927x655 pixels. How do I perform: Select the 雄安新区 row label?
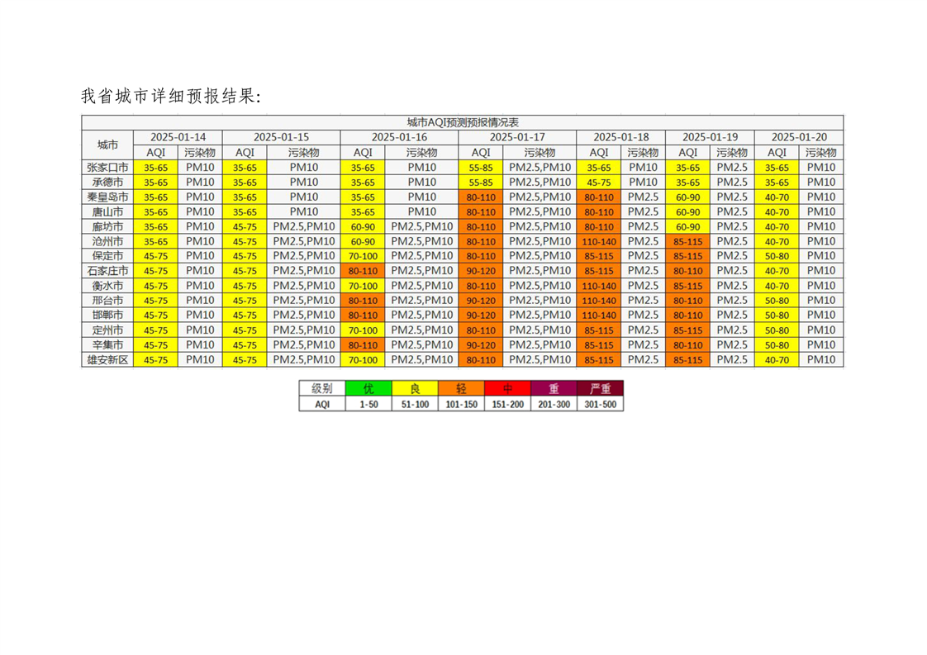(x=107, y=359)
